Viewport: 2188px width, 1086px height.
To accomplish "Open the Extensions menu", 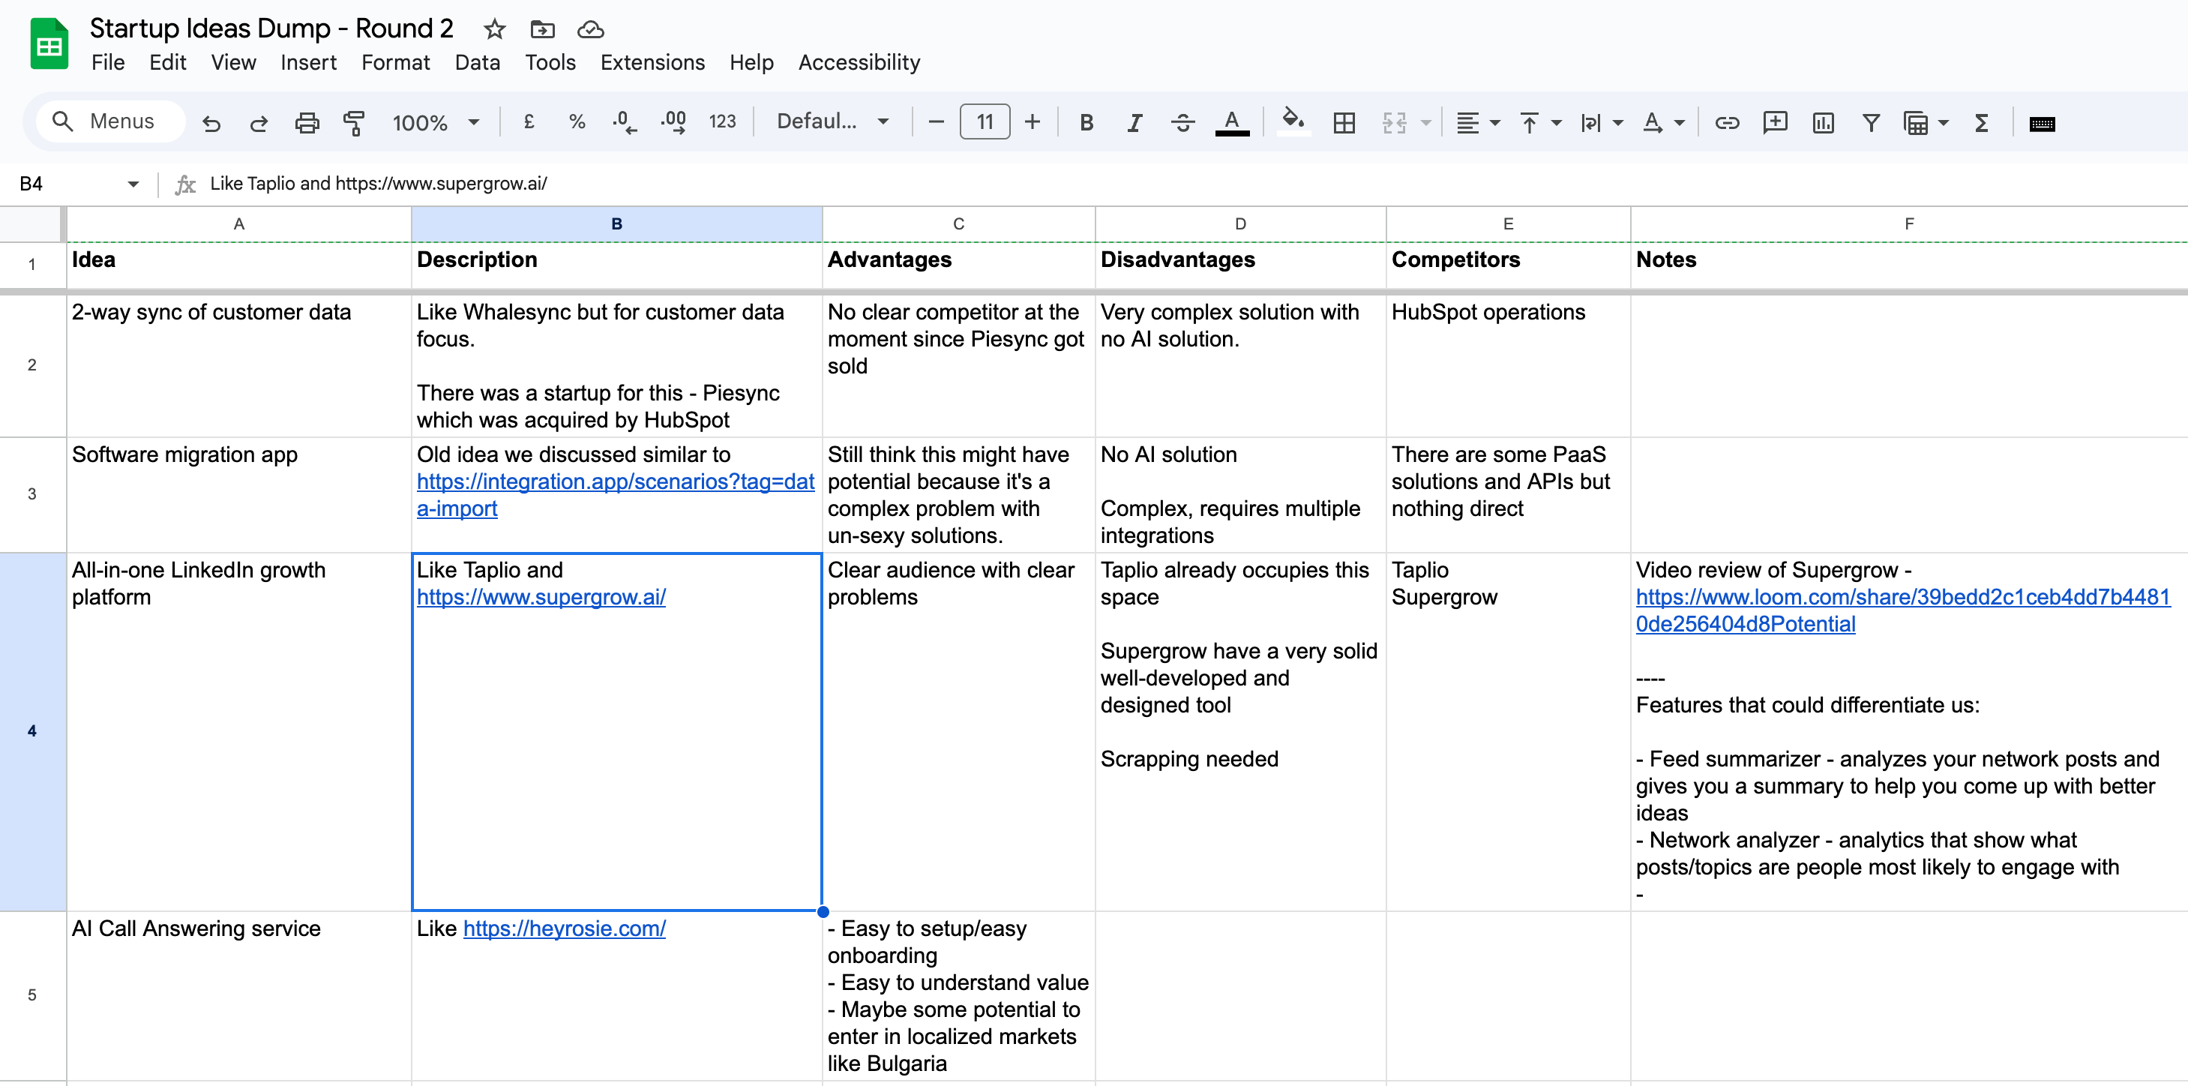I will [652, 63].
